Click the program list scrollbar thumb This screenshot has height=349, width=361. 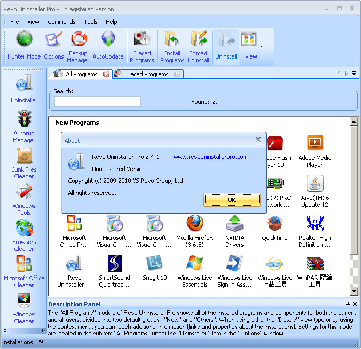[x=354, y=190]
